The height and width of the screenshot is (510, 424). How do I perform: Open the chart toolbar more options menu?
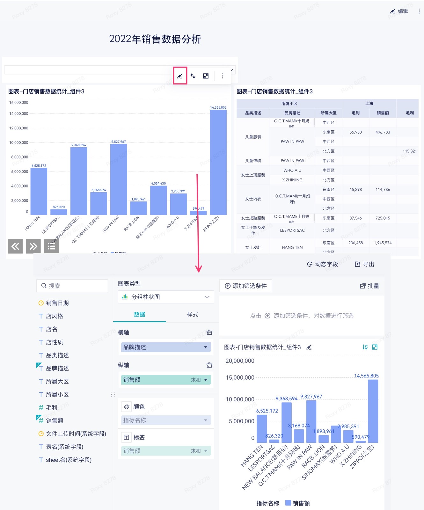(x=223, y=76)
